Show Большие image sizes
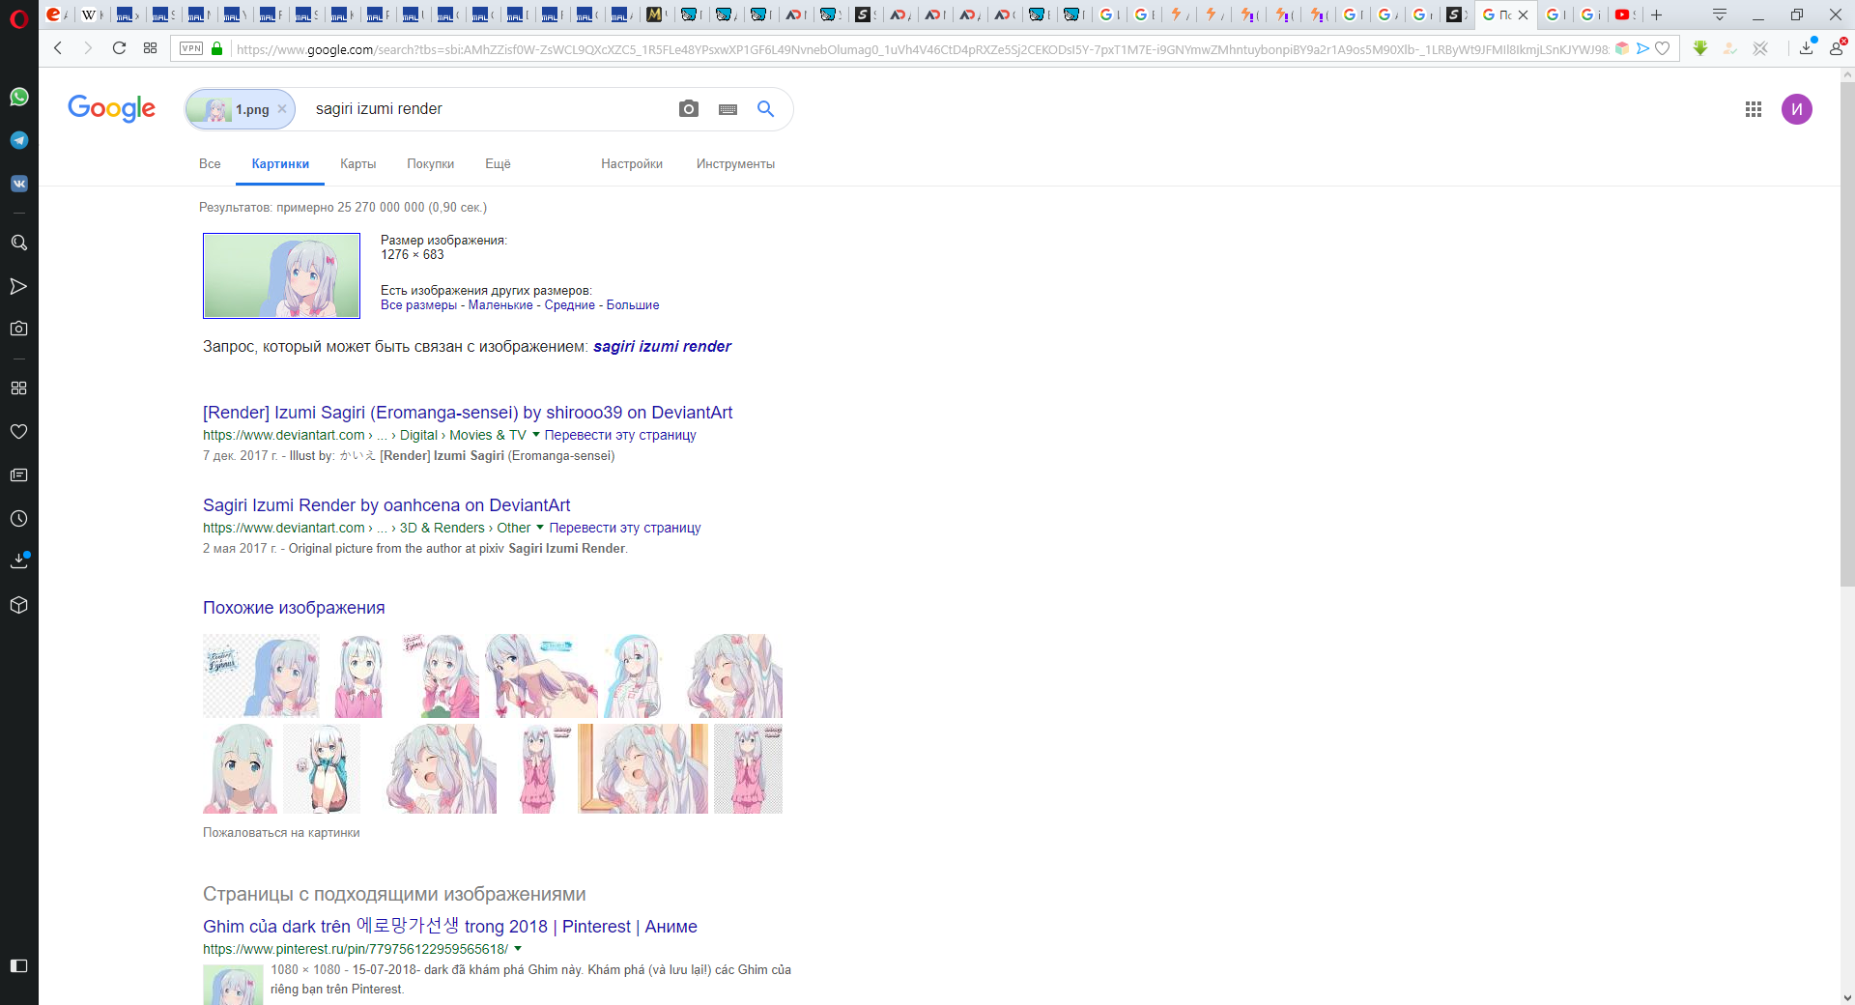This screenshot has width=1855, height=1005. coord(633,305)
